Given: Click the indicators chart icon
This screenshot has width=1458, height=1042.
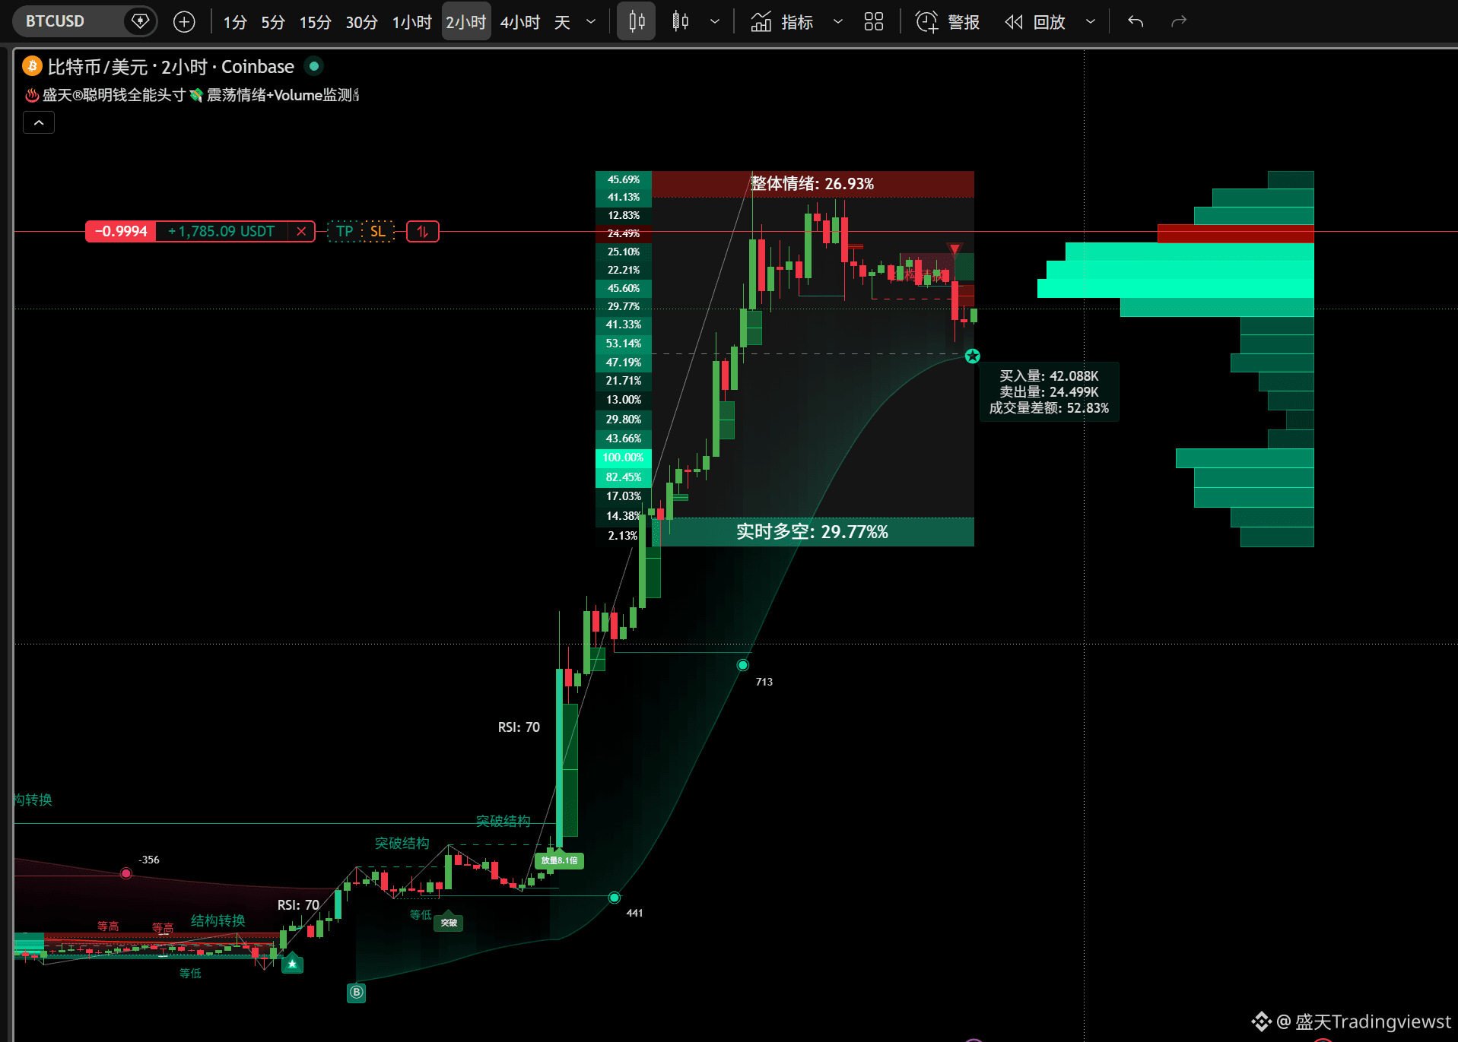Looking at the screenshot, I should (761, 22).
